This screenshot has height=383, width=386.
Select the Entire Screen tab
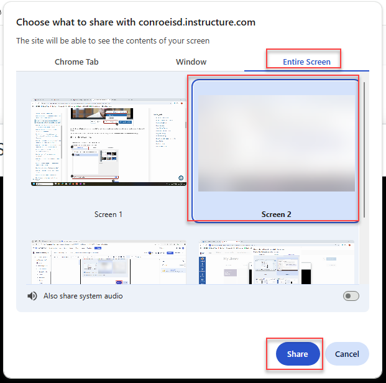point(306,62)
